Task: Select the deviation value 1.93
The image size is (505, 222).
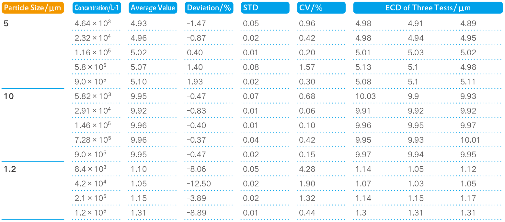Action: (x=195, y=82)
